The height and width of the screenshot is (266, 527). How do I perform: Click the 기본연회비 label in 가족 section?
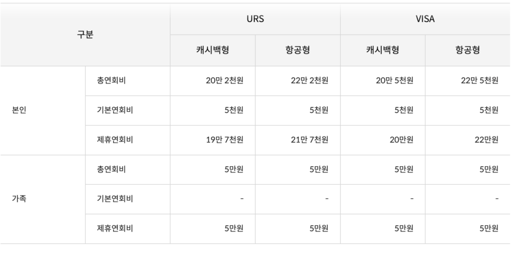point(115,199)
